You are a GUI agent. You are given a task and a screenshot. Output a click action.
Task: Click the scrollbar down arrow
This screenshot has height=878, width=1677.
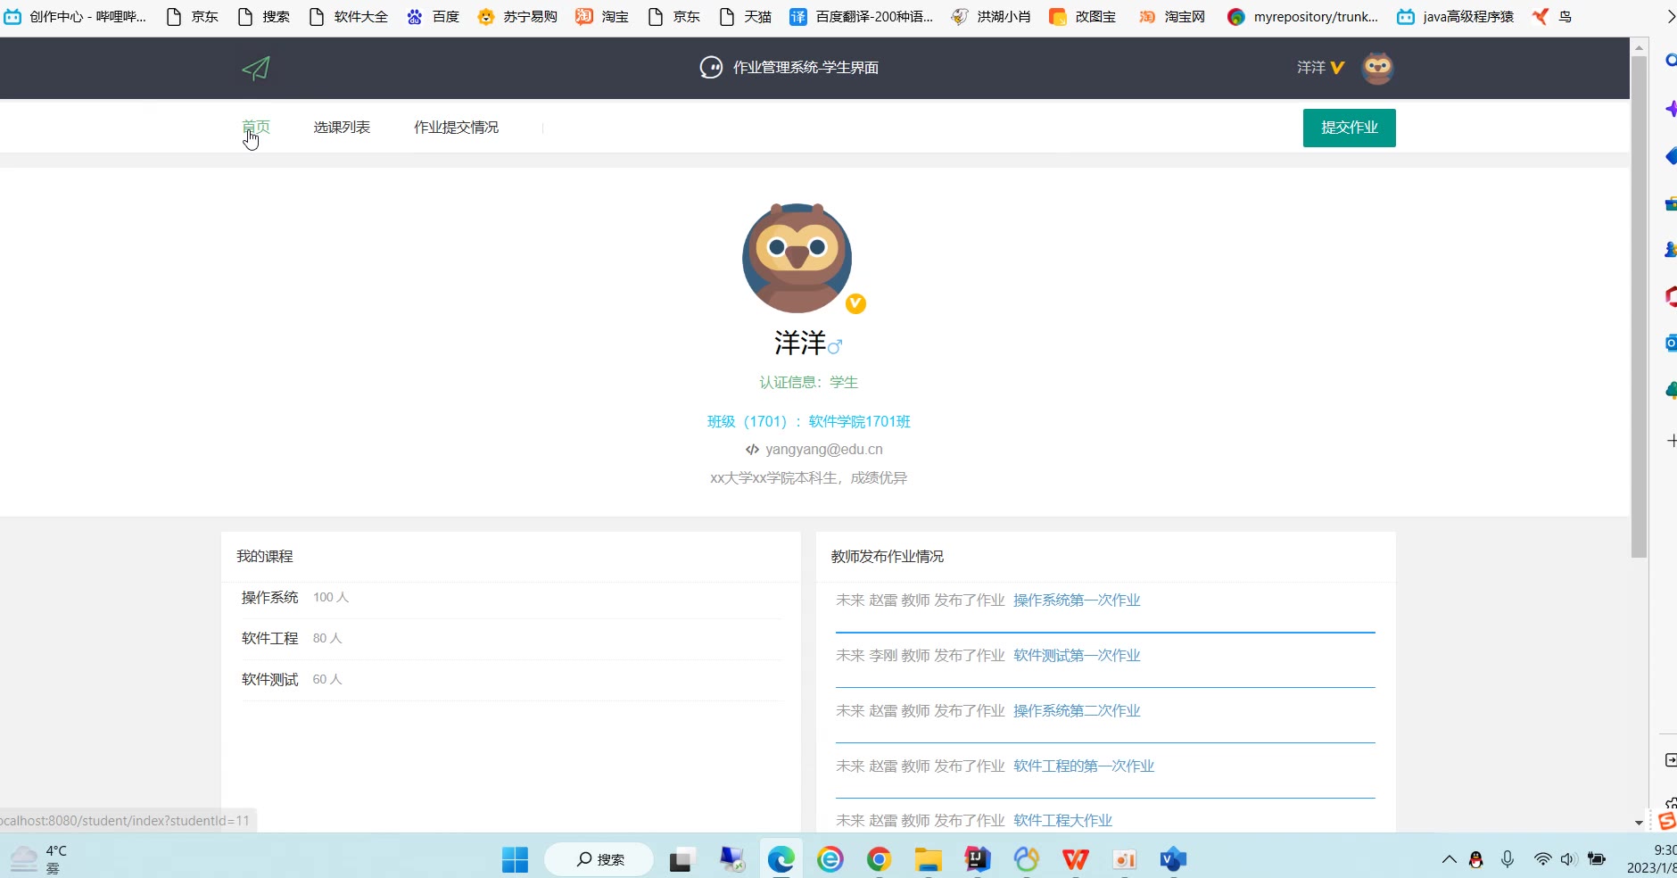point(1639,823)
